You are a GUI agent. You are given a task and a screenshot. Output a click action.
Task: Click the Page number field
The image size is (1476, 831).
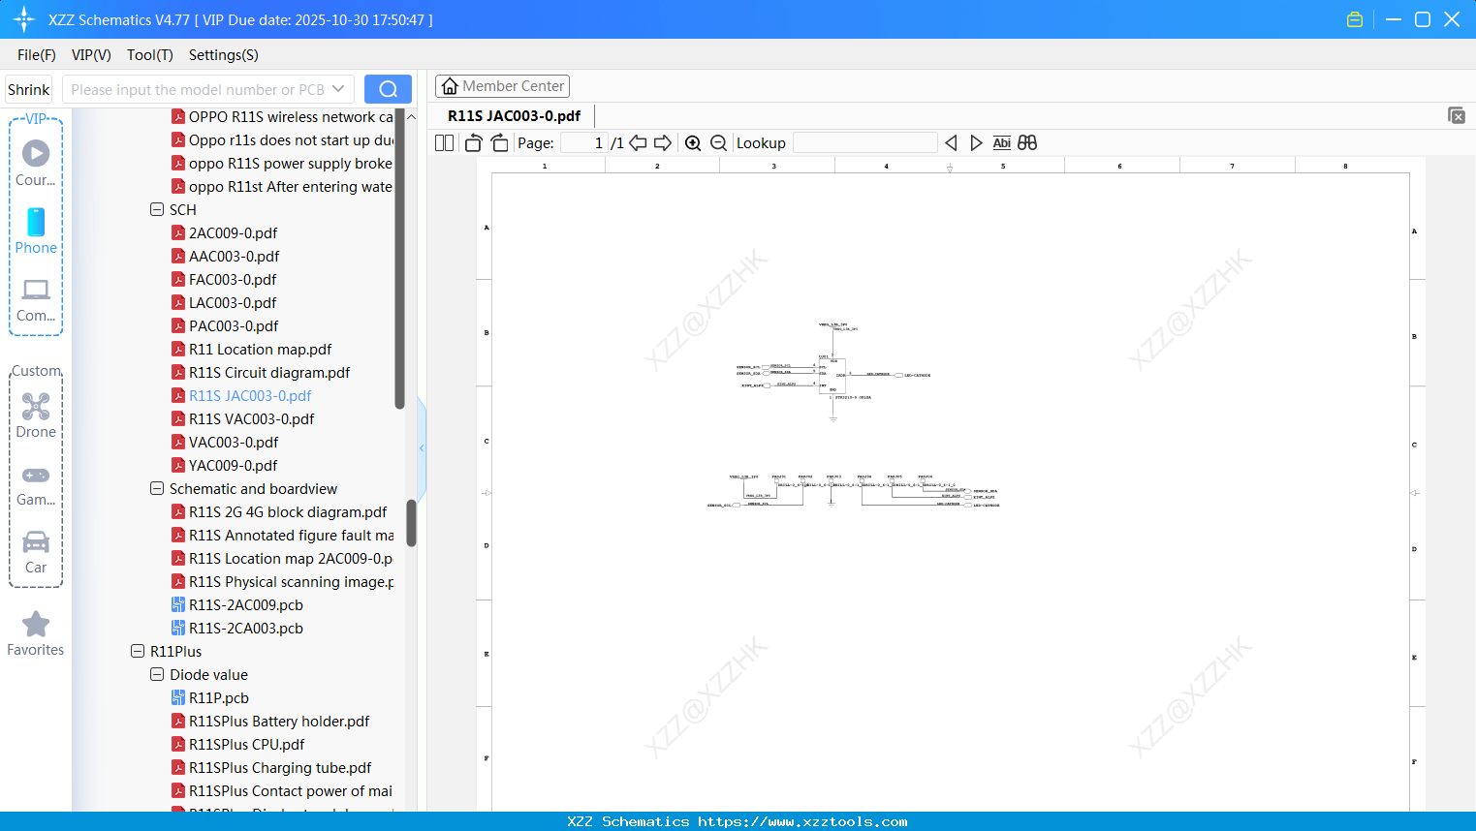point(584,143)
